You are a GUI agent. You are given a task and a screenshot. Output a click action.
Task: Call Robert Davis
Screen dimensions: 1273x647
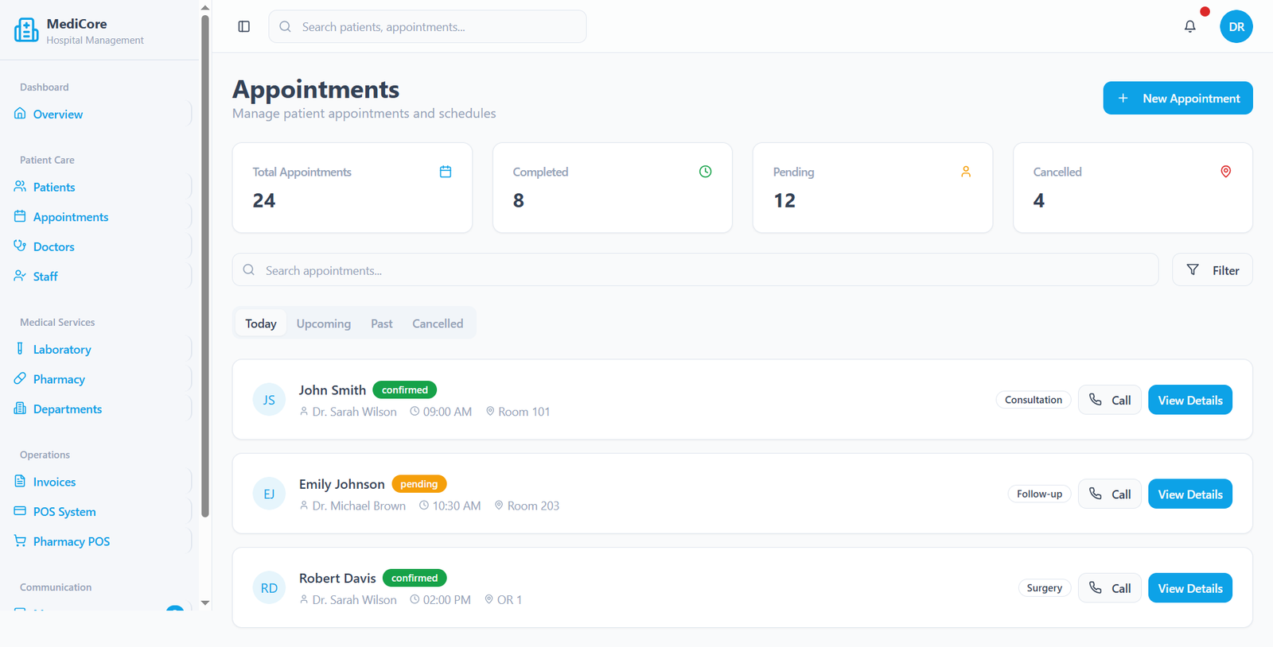click(1109, 588)
